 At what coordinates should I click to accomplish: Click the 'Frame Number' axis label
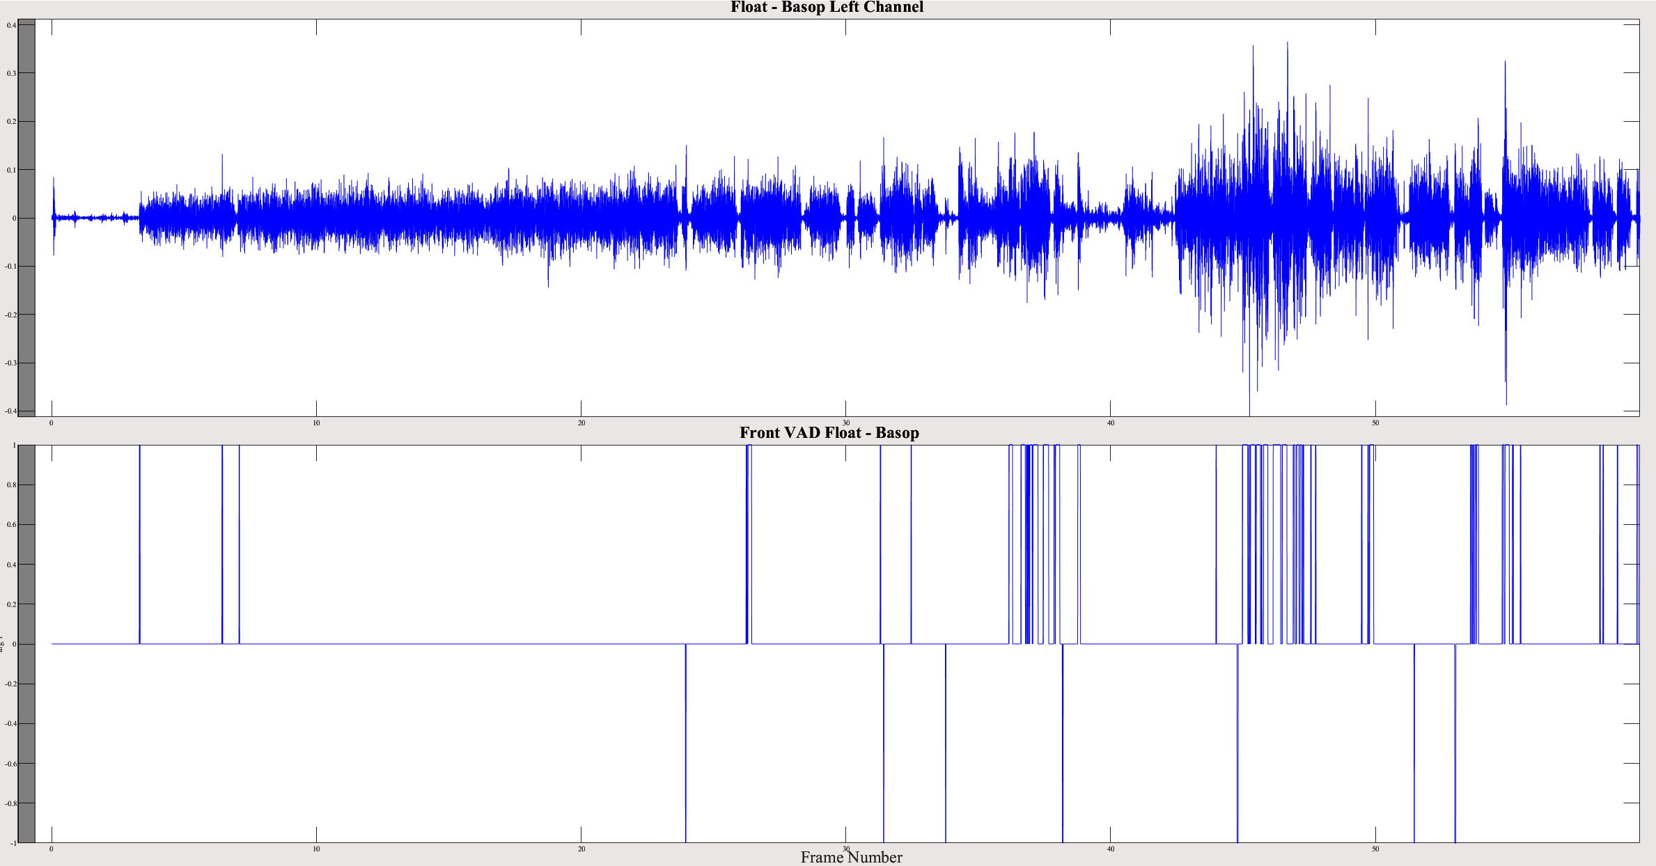tap(851, 858)
